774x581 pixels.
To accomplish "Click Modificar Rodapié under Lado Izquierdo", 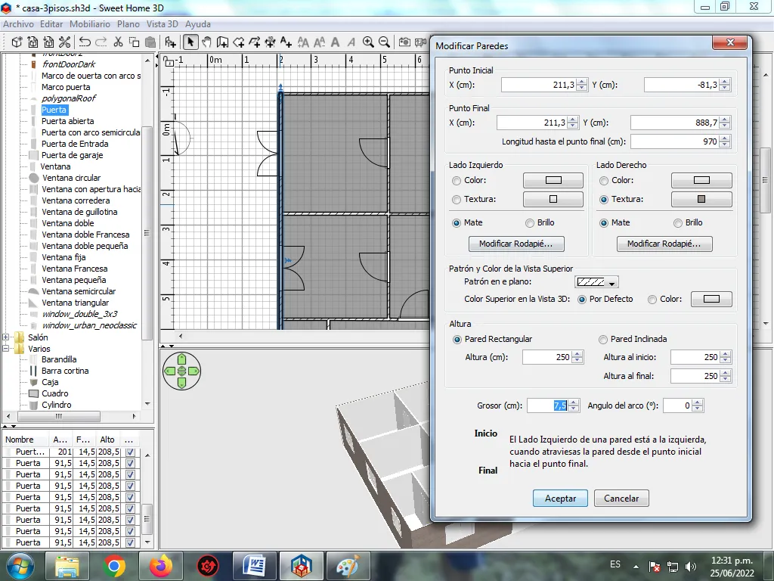I will (516, 244).
